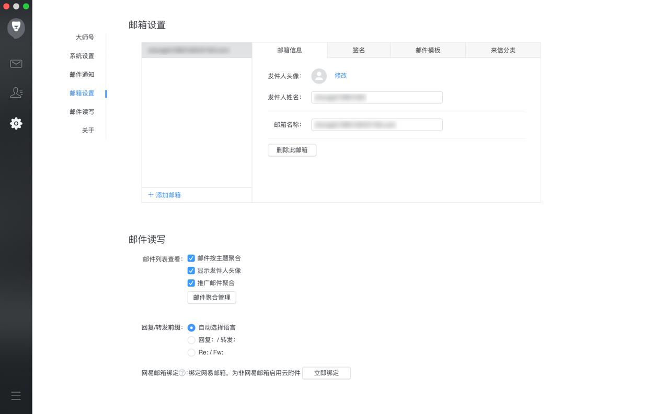663x414 pixels.
Task: Open the hamburger menu at sidebar bottom
Action: click(x=16, y=396)
